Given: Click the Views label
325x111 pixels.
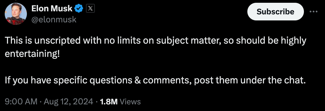Looking at the screenshot, I should [x=130, y=102].
